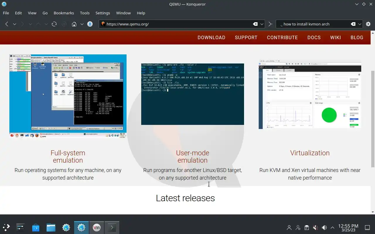Click the user account tray icon
Image resolution: width=375 pixels, height=234 pixels.
click(x=289, y=228)
